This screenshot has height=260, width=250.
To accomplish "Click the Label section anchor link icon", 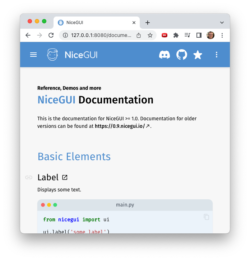I will [x=29, y=177].
